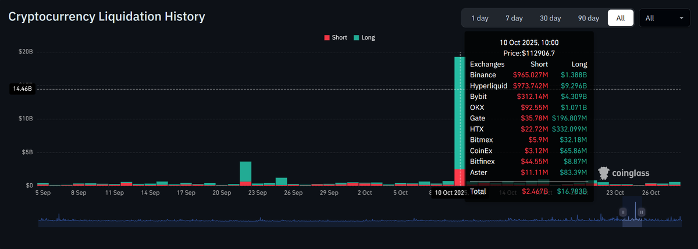Click the Price:$112906.7 tooltip line
698x249 pixels.
pyautogui.click(x=529, y=53)
